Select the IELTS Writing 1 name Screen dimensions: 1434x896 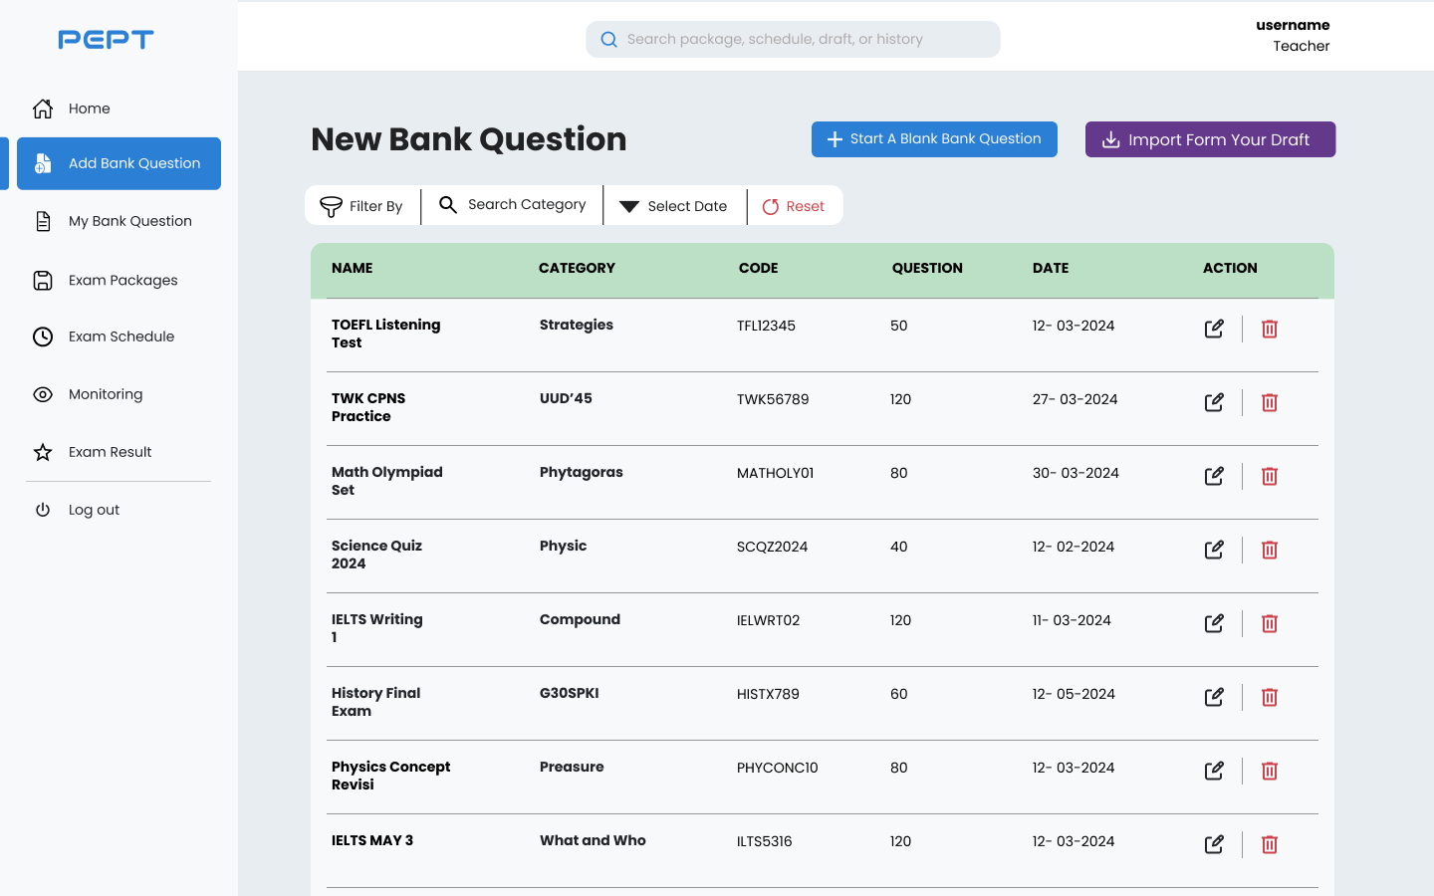tap(377, 628)
